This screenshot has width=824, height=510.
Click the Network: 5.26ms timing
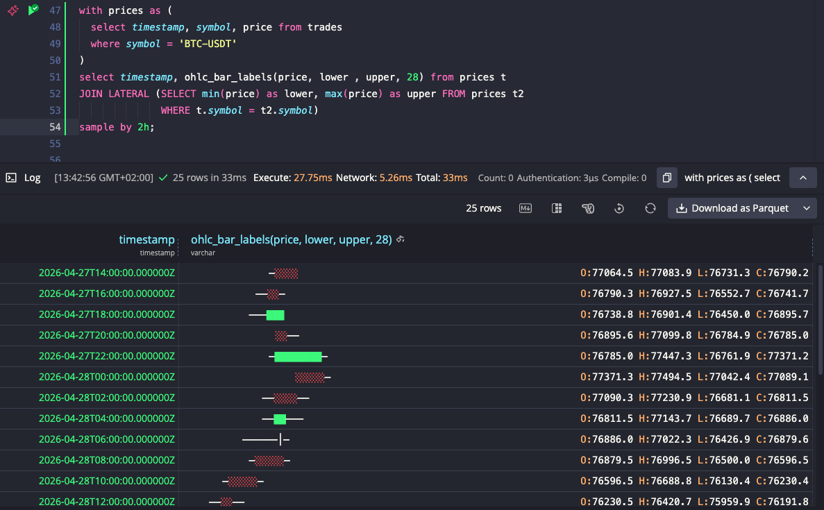[x=374, y=178]
